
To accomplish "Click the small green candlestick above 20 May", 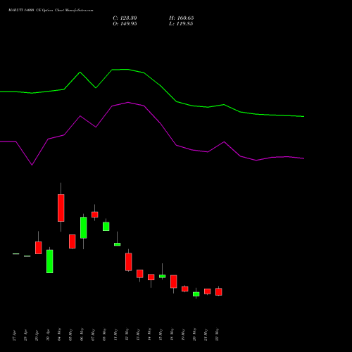I will [x=196, y=294].
